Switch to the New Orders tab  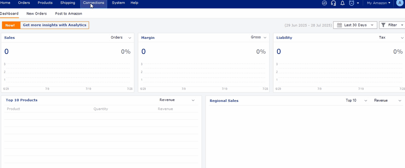pyautogui.click(x=36, y=14)
